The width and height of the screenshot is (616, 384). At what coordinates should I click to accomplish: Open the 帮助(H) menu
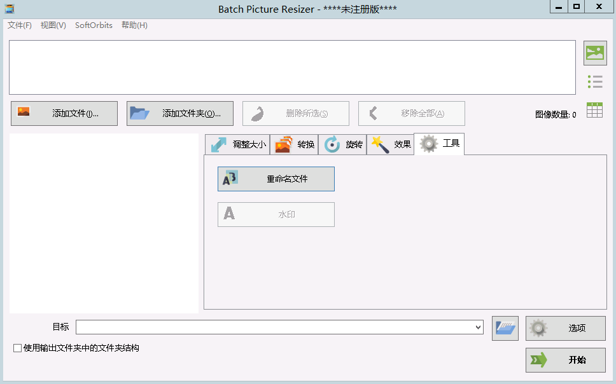134,25
